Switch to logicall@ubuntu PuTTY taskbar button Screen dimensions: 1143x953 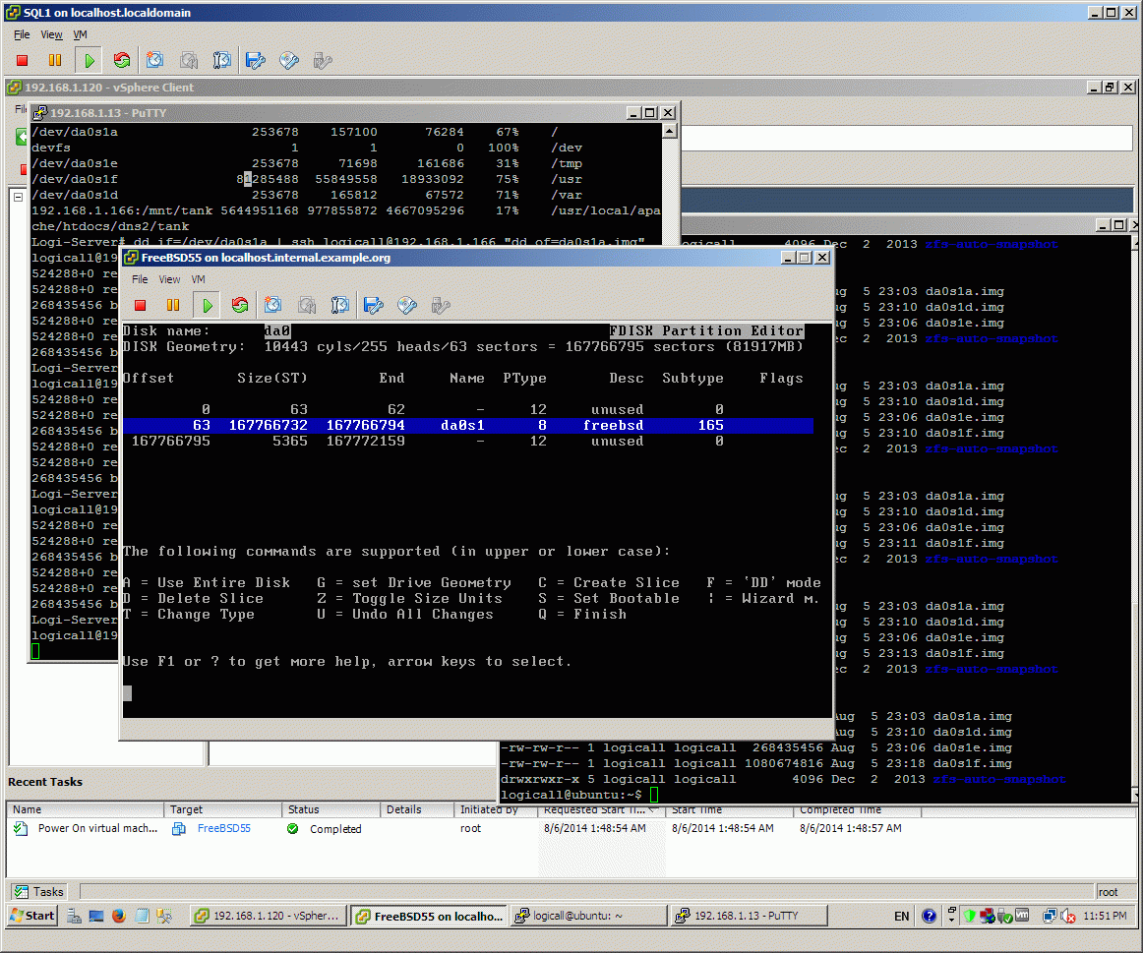pyautogui.click(x=589, y=916)
